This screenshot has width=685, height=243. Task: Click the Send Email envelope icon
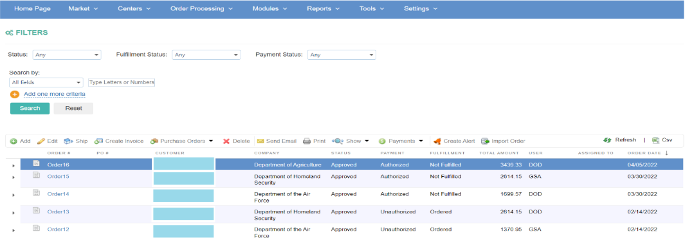pyautogui.click(x=260, y=141)
